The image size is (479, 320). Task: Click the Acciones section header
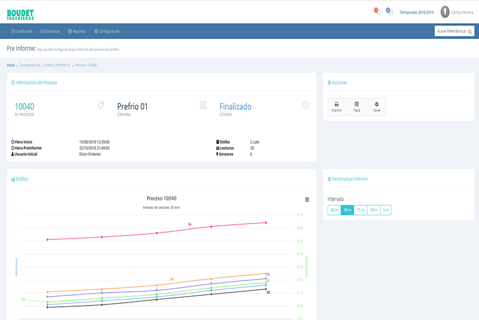pos(337,83)
